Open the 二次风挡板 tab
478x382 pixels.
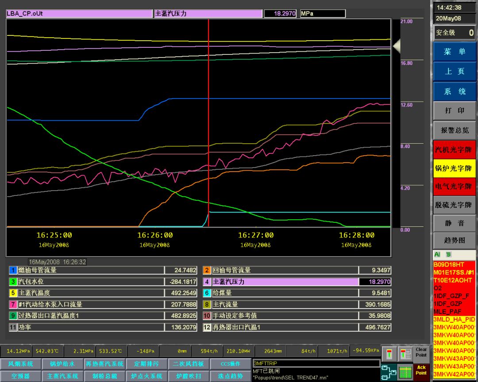(x=189, y=364)
